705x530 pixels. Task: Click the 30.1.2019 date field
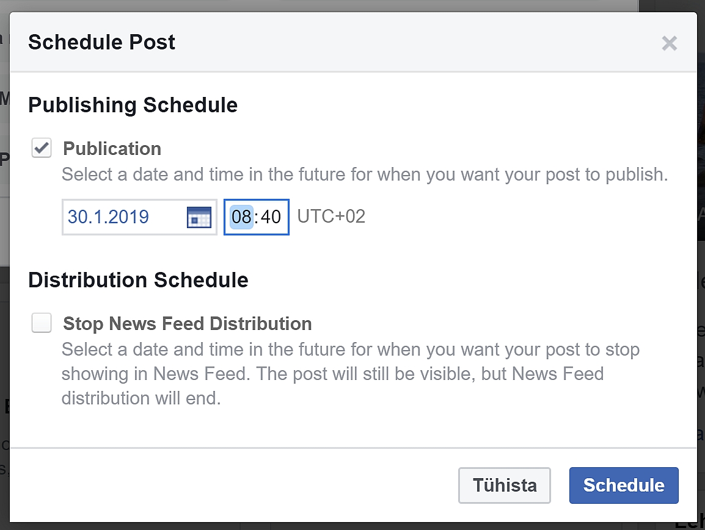pyautogui.click(x=122, y=217)
